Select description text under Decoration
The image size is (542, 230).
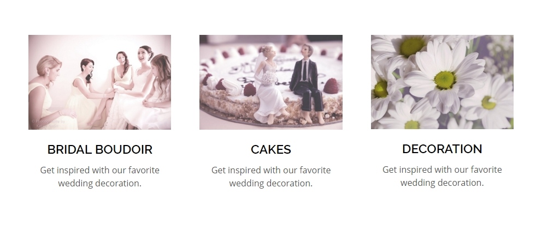coord(442,176)
